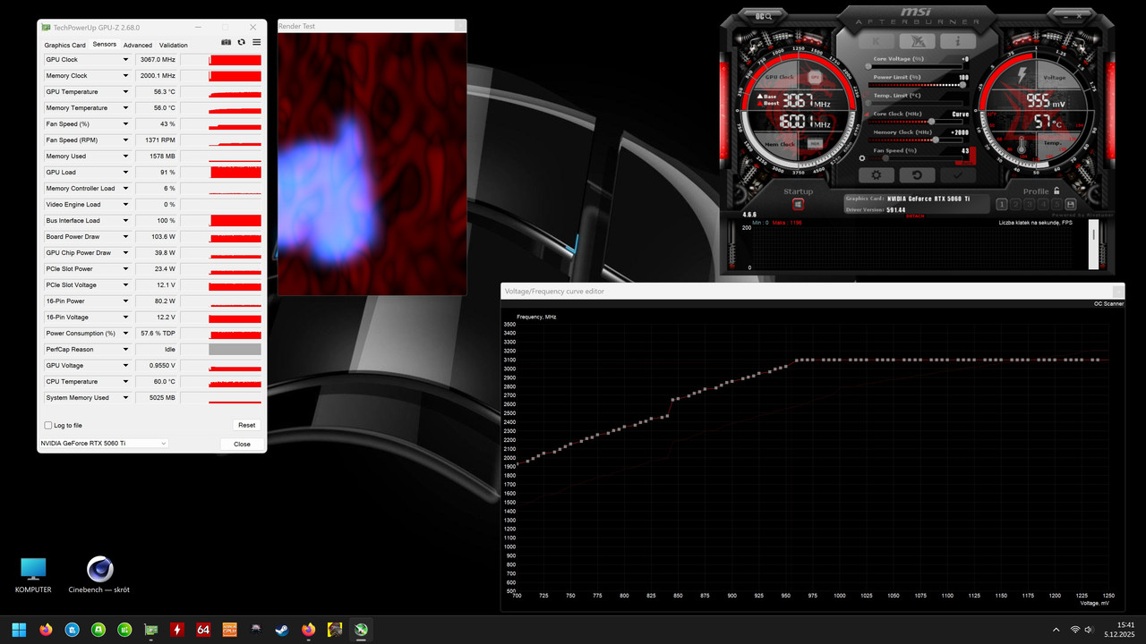
Task: Open the CPUID CPU-Z taskbar icon
Action: (x=230, y=630)
